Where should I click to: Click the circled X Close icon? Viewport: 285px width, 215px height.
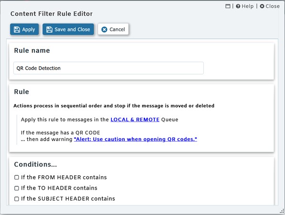click(x=262, y=6)
